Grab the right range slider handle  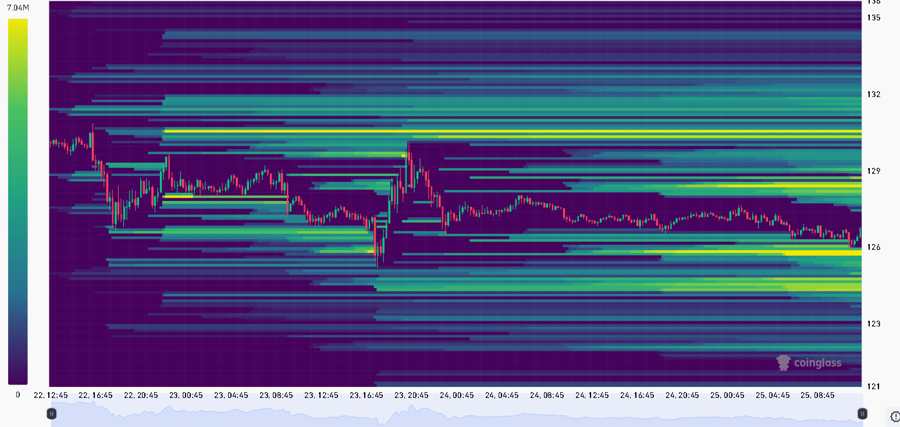click(862, 414)
